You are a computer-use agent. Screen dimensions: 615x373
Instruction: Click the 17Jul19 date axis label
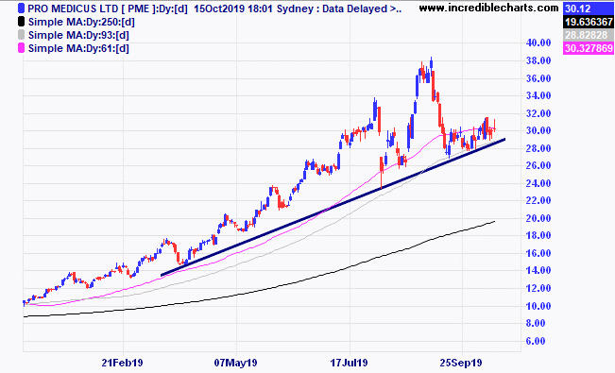point(350,363)
